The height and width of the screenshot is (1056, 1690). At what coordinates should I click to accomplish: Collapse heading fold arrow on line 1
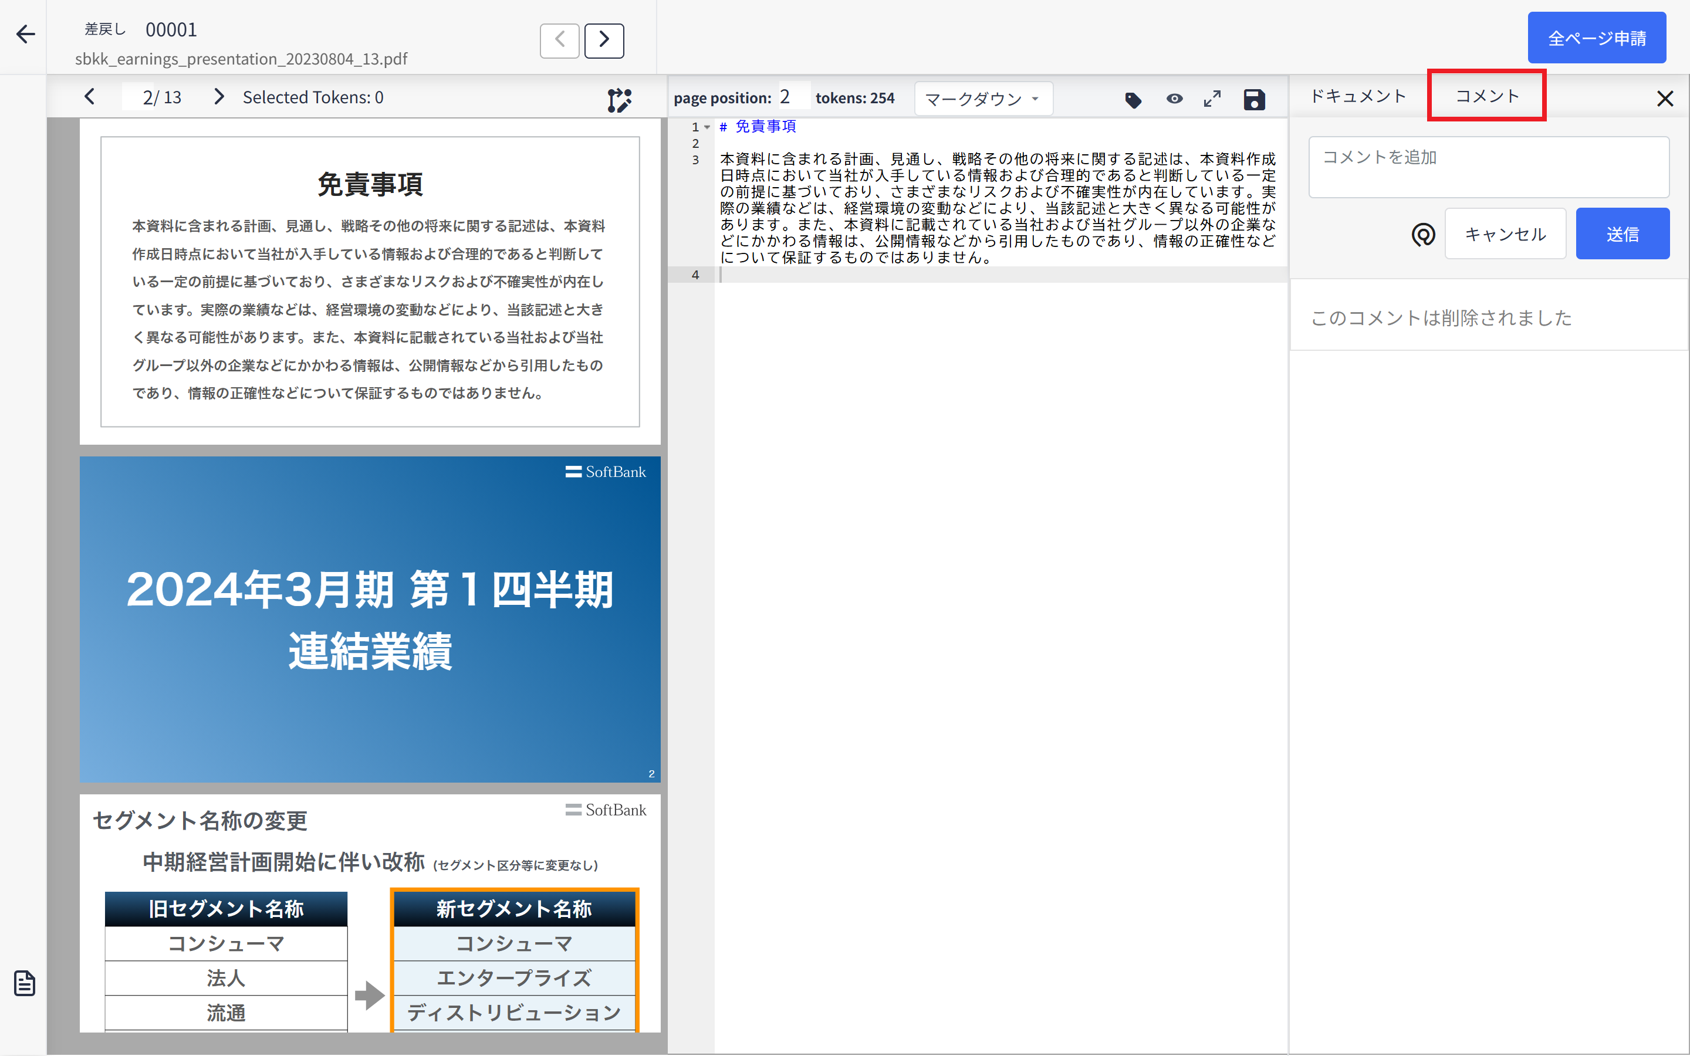[708, 127]
